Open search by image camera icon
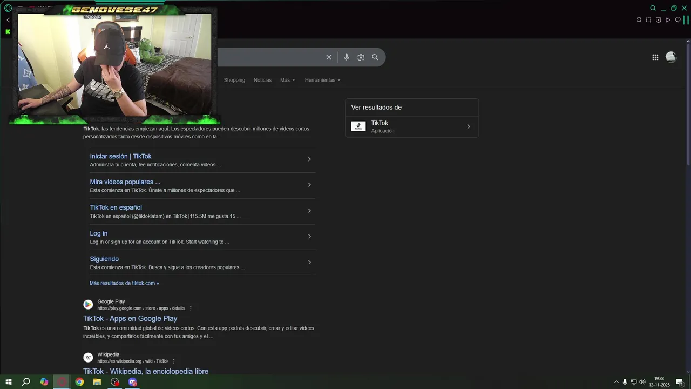 tap(361, 57)
